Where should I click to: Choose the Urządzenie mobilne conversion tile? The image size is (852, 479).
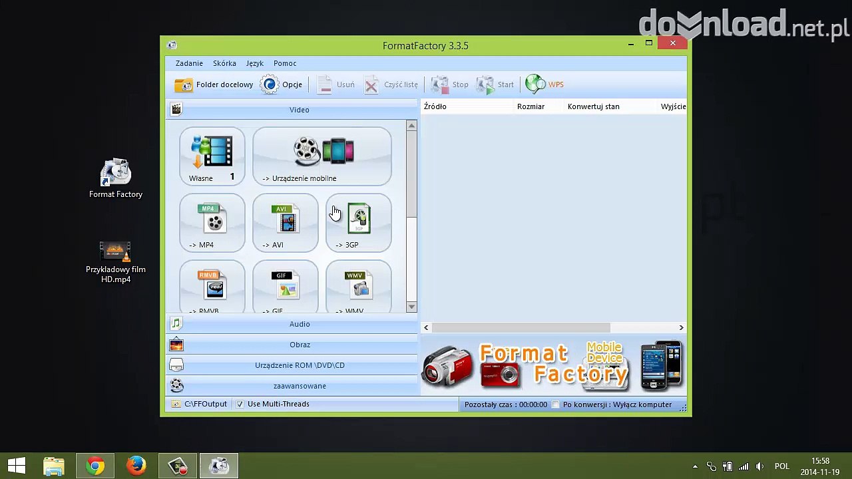point(322,156)
